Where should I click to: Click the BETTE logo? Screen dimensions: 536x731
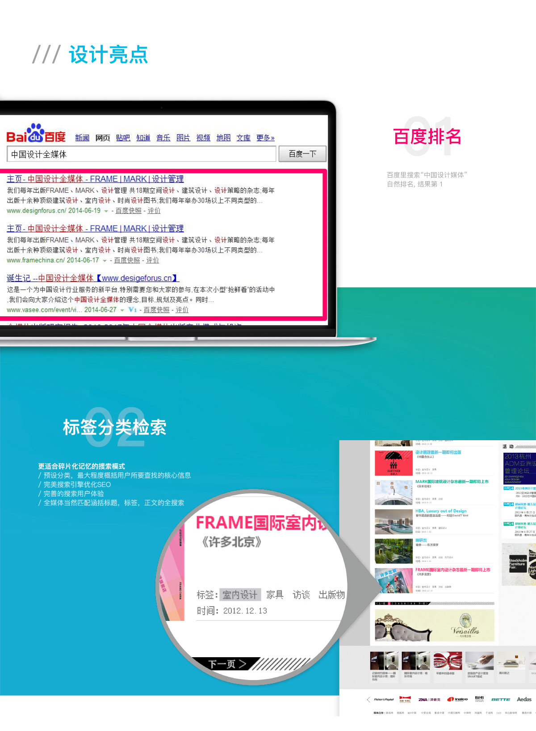tap(501, 699)
